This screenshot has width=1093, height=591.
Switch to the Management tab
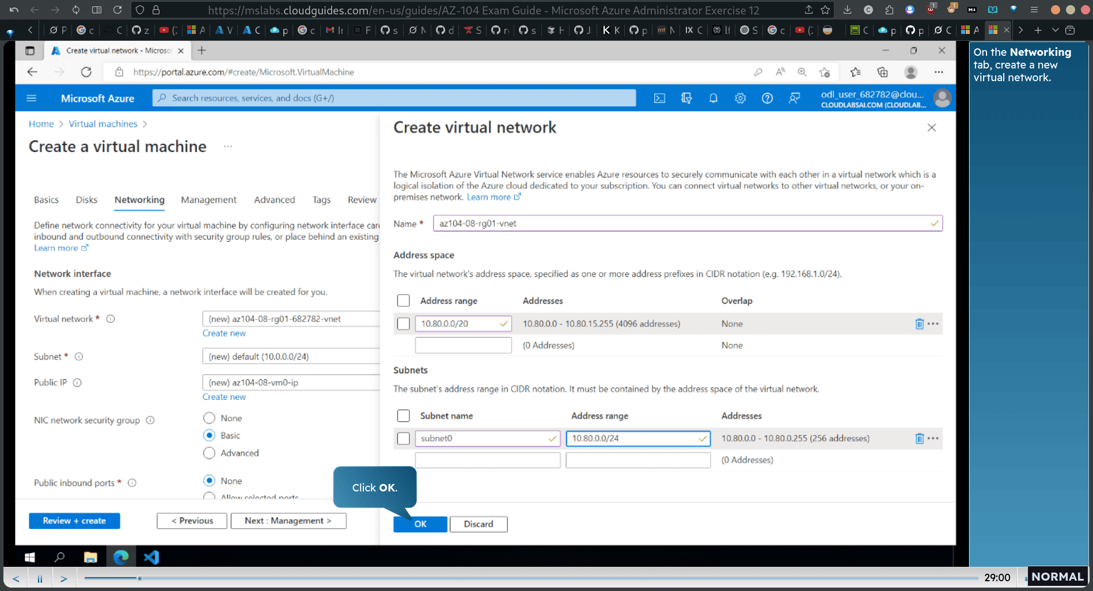[208, 200]
